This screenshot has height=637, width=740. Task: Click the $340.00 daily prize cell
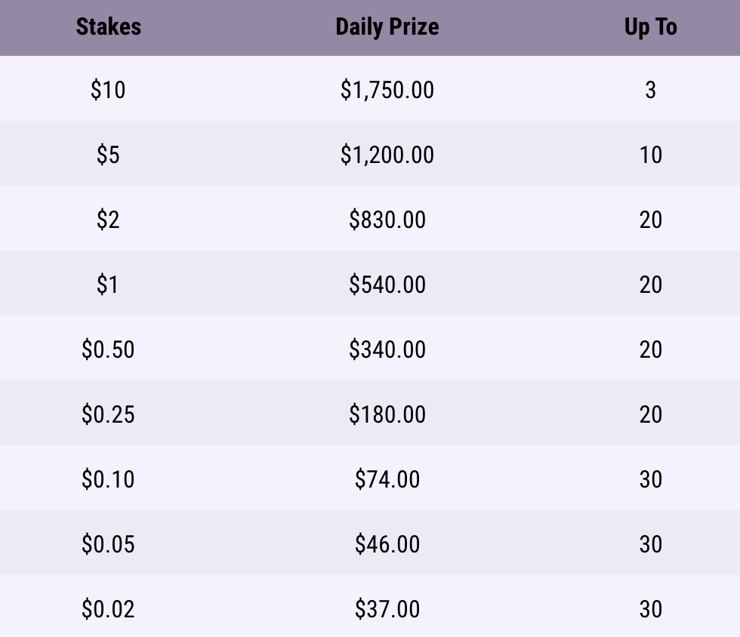pos(387,349)
